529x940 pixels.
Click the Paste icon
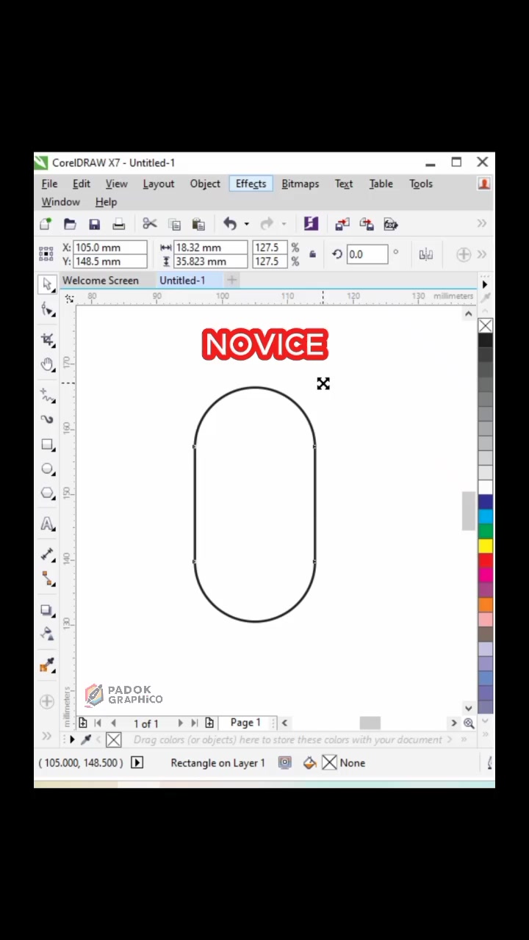coord(198,224)
